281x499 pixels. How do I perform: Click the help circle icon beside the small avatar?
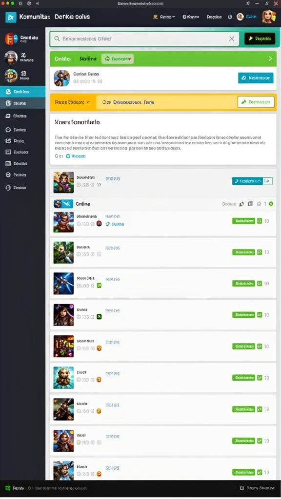pos(230,17)
